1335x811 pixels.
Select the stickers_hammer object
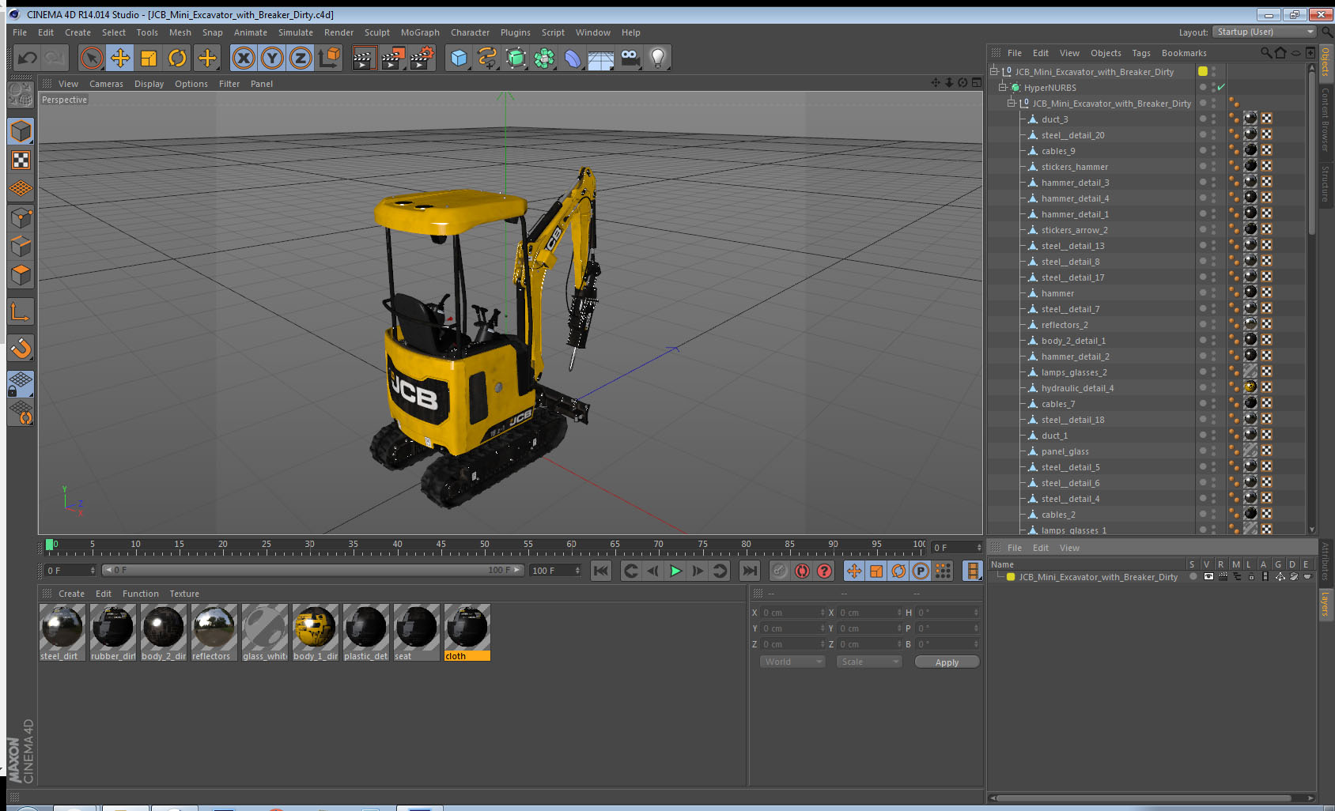click(x=1074, y=167)
